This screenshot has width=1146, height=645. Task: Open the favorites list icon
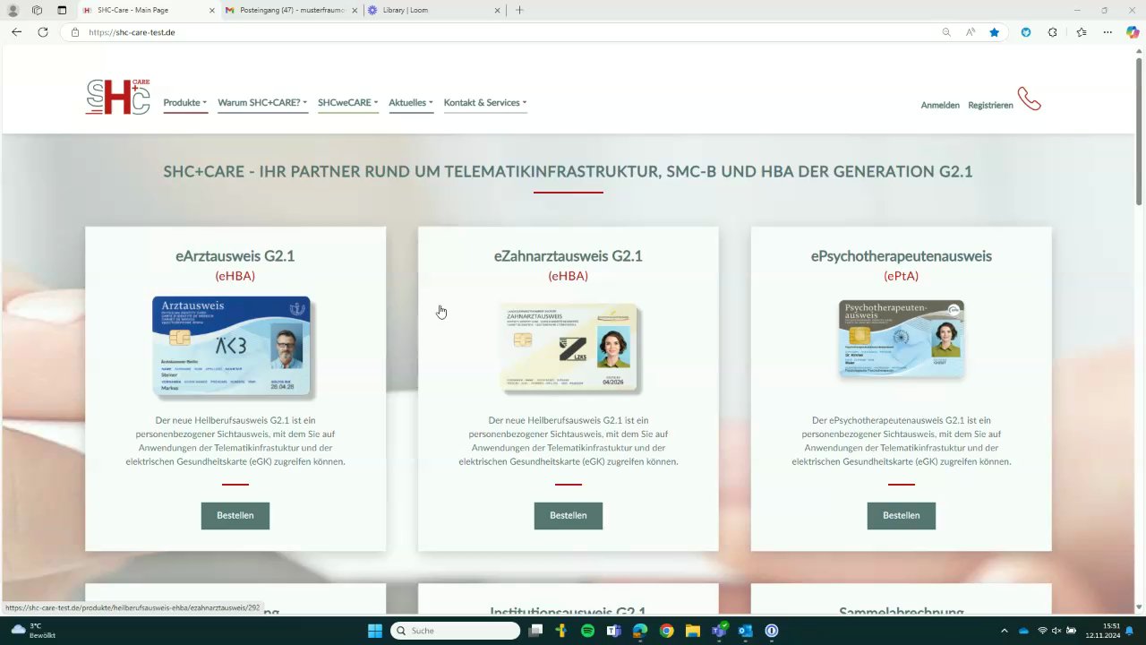pos(1082,32)
